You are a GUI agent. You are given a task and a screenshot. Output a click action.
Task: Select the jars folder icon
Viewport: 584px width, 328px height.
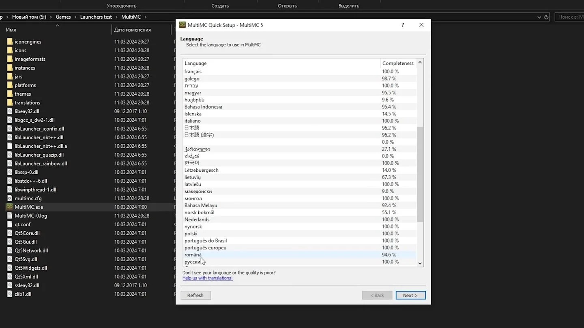pyautogui.click(x=10, y=77)
